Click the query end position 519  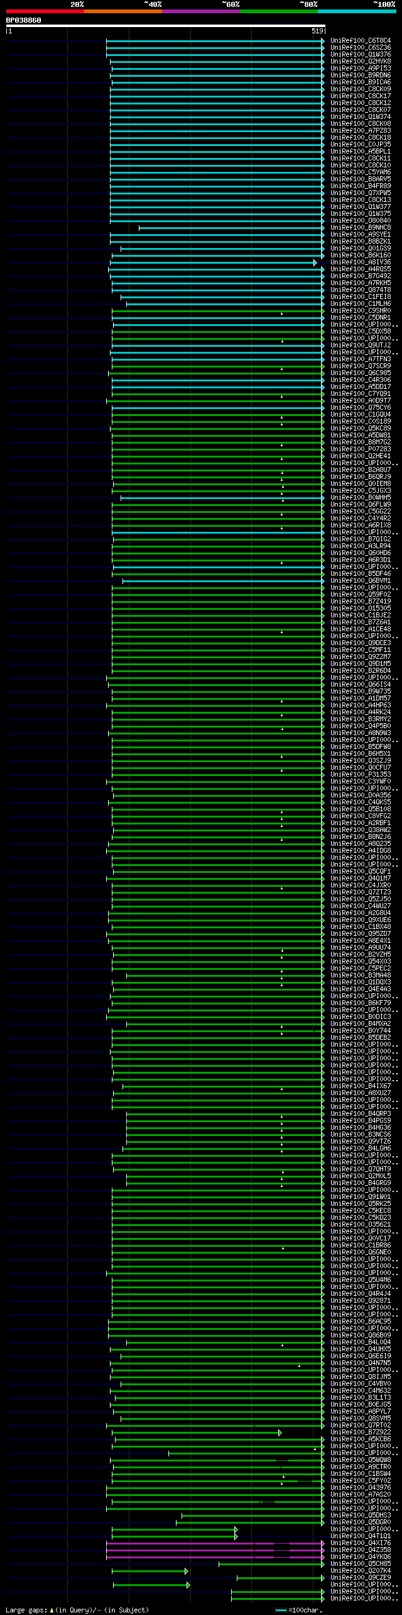(x=317, y=31)
